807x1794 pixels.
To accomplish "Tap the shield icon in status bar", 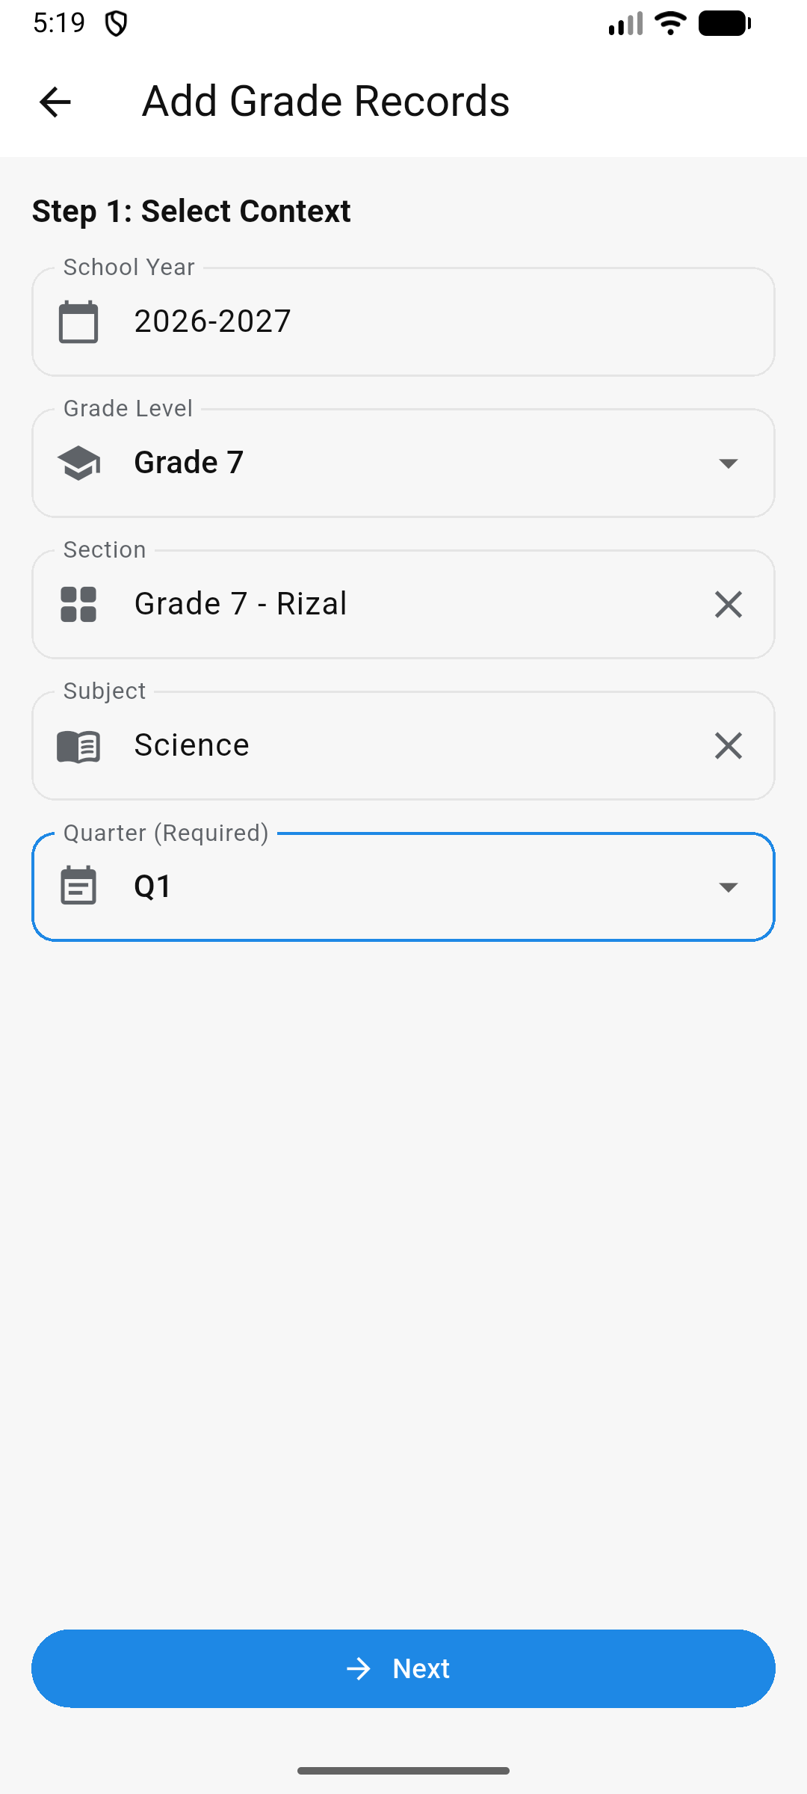I will coord(116,24).
